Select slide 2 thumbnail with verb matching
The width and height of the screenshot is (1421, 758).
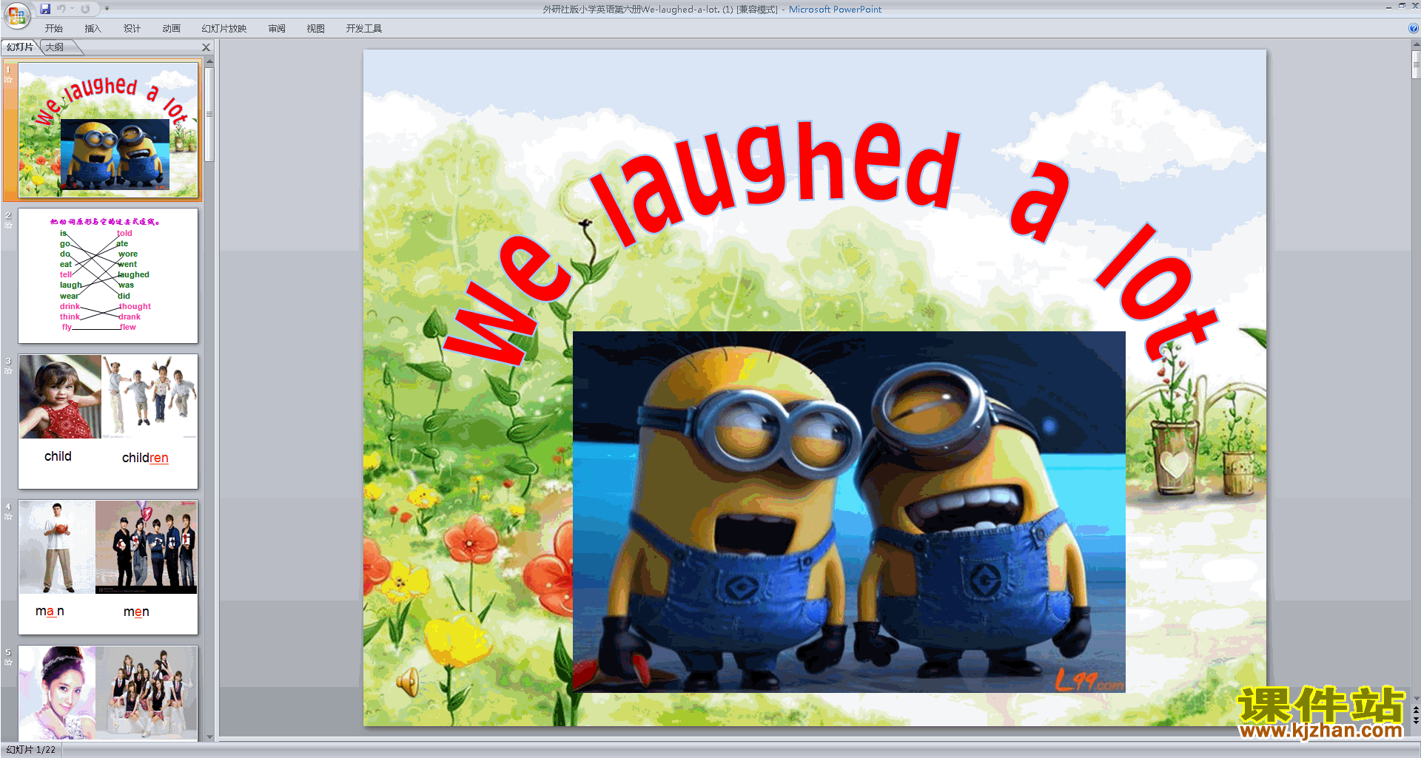click(x=108, y=276)
